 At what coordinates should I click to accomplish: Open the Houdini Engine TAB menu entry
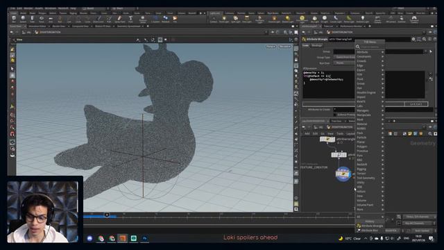tap(370, 92)
